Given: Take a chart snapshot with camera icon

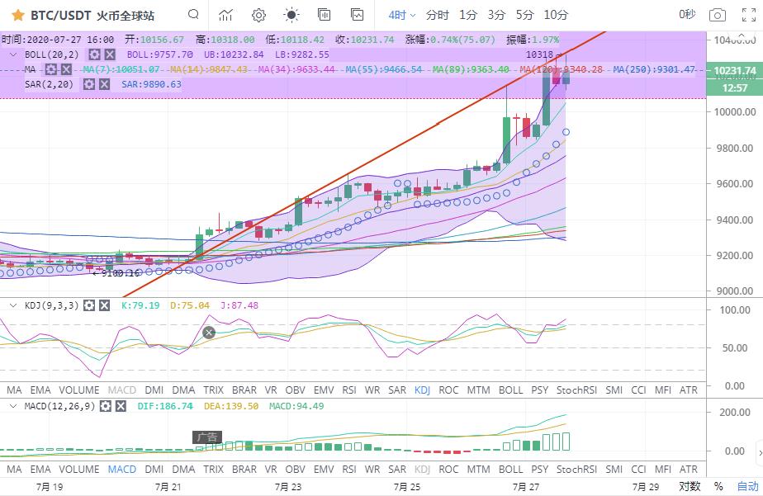Looking at the screenshot, I should (x=718, y=15).
